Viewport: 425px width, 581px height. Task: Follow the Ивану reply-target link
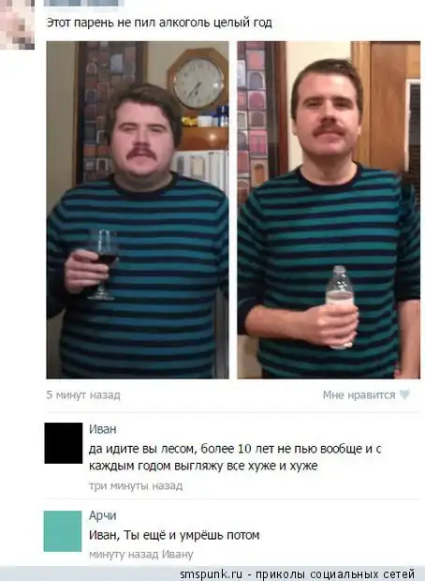(x=178, y=555)
